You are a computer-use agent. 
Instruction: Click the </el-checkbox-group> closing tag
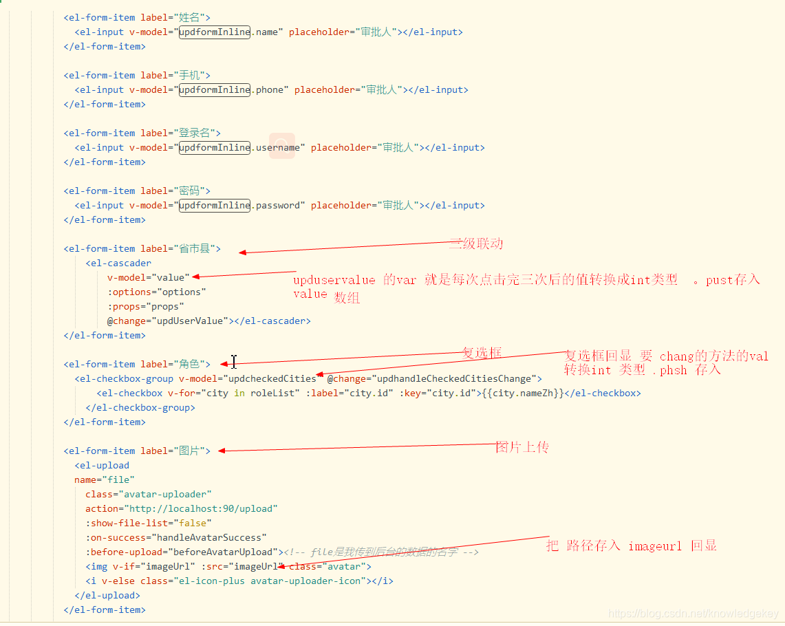[140, 408]
